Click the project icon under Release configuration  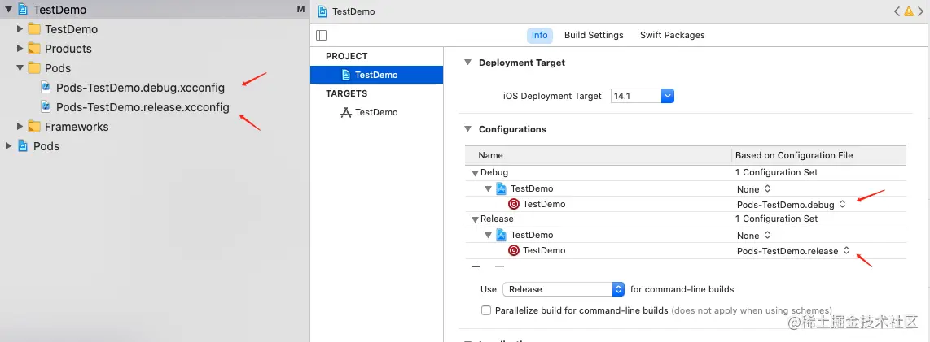(502, 235)
